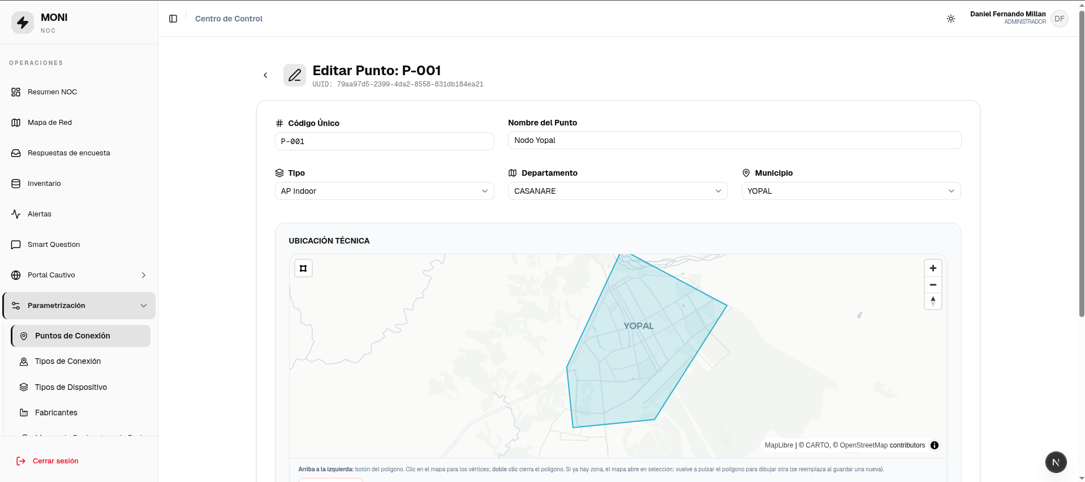
Task: Open Smart Question page
Action: [79, 245]
